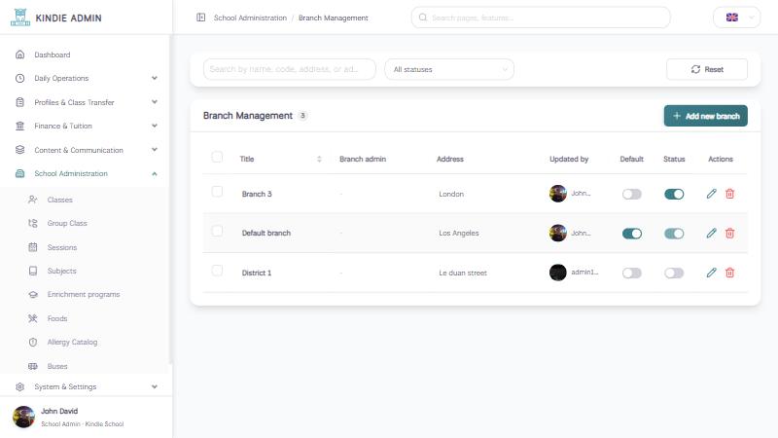This screenshot has width=778, height=438.
Task: Expand Profiles & Class Transfer chevron
Action: [x=155, y=102]
